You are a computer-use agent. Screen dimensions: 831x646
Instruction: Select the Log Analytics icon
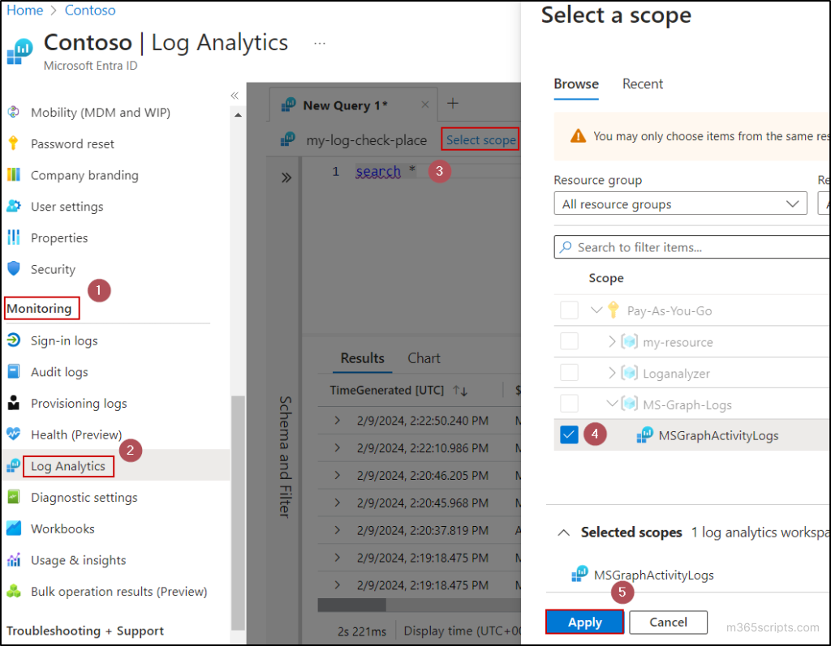15,466
